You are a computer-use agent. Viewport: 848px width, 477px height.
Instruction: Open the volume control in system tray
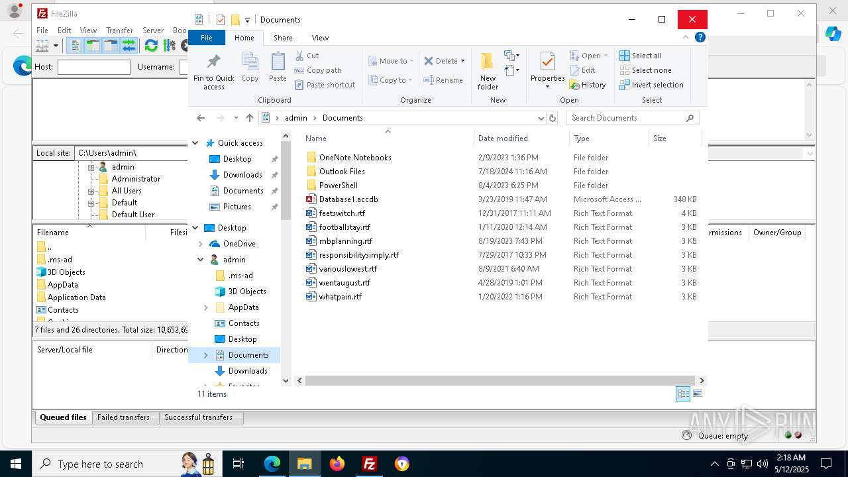click(x=762, y=464)
